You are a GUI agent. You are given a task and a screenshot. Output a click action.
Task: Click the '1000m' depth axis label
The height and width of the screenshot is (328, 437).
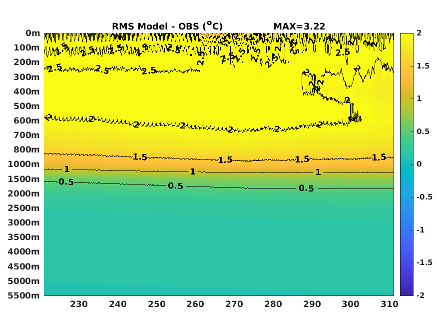[23, 164]
